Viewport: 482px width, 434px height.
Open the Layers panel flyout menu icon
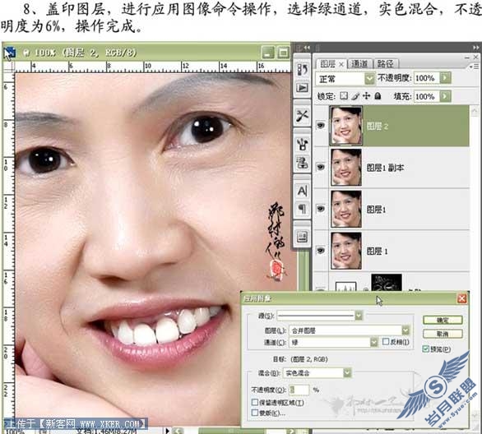475,66
